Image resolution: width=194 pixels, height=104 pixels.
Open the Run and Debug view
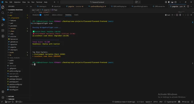3,25
